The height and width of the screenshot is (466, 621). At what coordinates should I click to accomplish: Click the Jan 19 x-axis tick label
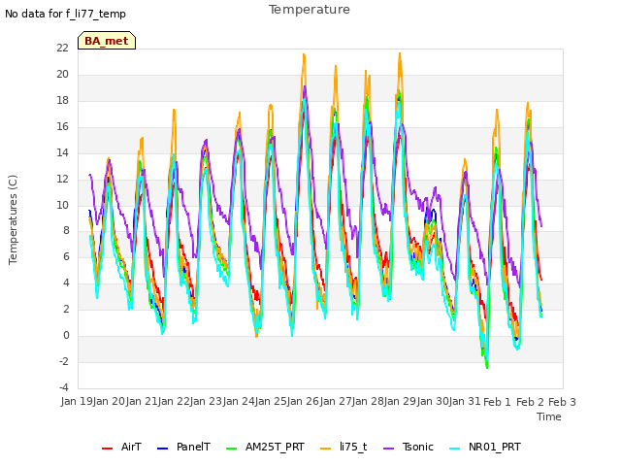click(x=77, y=402)
